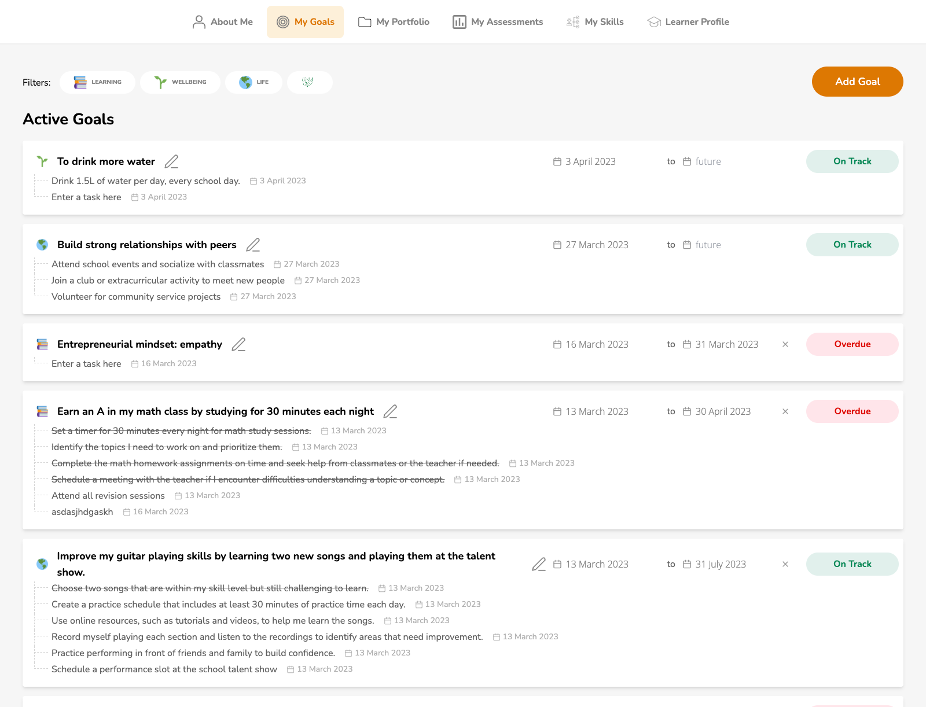Select completed task 'Identify the topics I need'
The width and height of the screenshot is (926, 707).
[x=167, y=447]
